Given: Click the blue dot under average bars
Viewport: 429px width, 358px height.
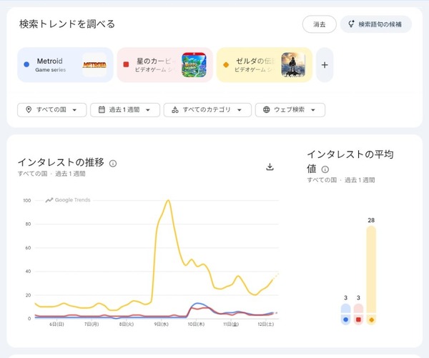Looking at the screenshot, I should click(x=346, y=319).
